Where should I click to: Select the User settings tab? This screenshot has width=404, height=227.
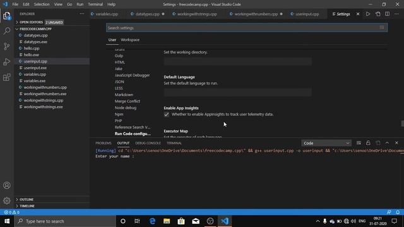112,40
